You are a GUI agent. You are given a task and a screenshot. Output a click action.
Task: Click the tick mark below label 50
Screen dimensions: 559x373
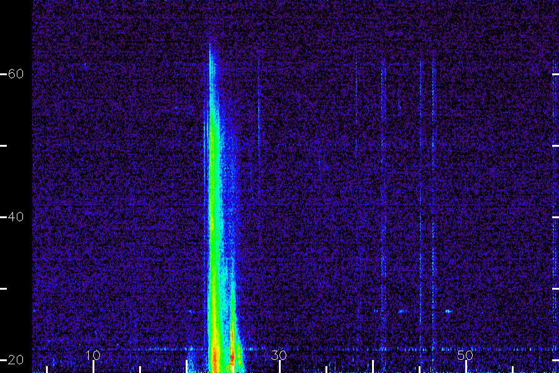click(466, 367)
